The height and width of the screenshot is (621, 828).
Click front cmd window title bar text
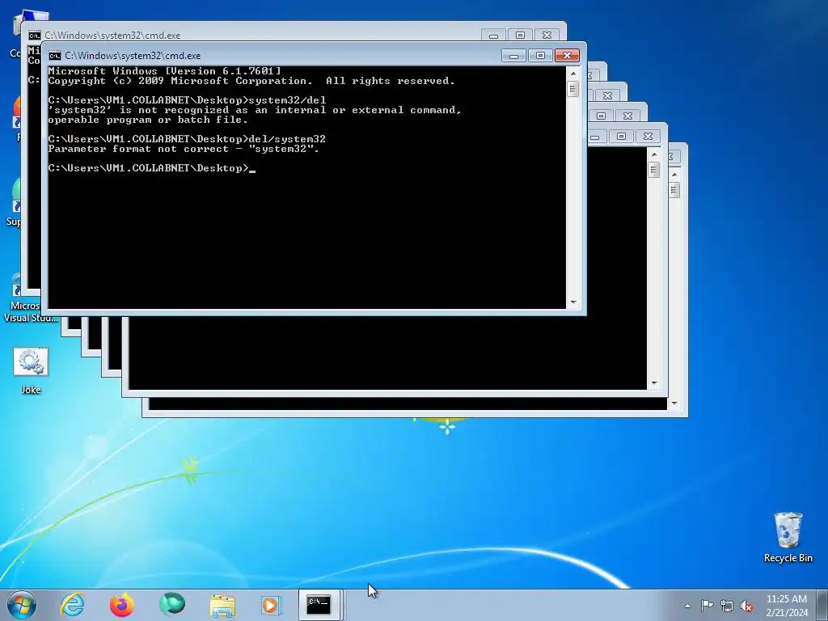(133, 56)
